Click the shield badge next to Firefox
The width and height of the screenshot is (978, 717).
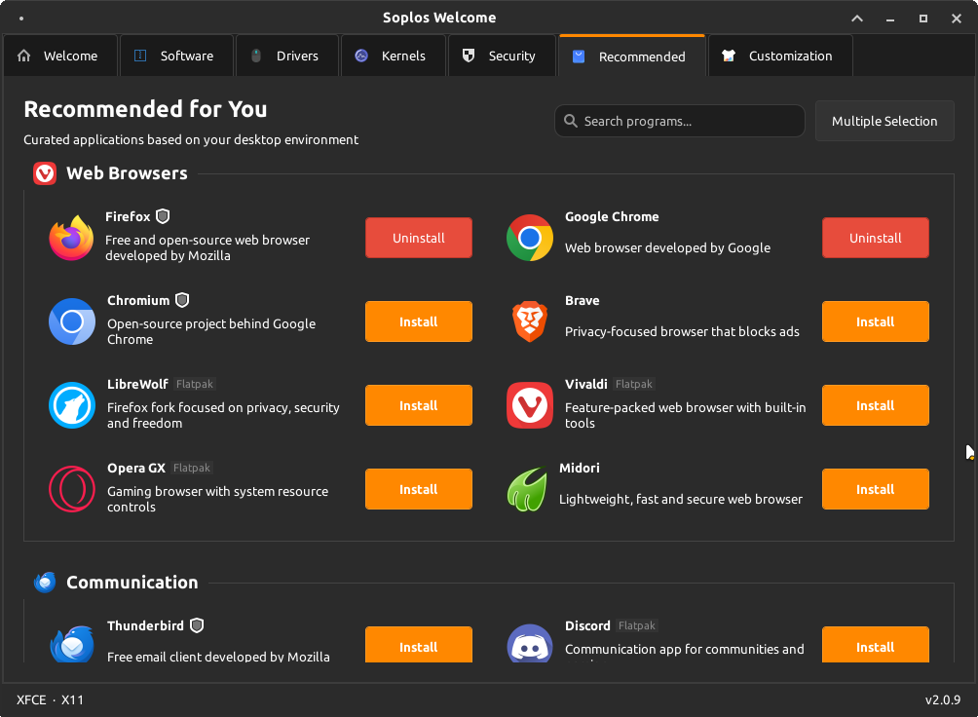[x=163, y=216]
